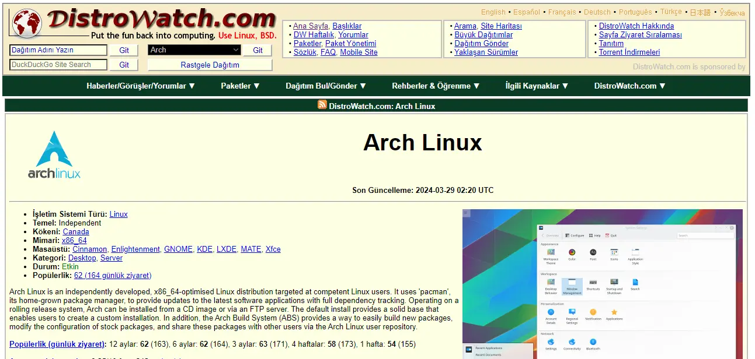
Task: Switch language to English
Action: click(x=493, y=12)
